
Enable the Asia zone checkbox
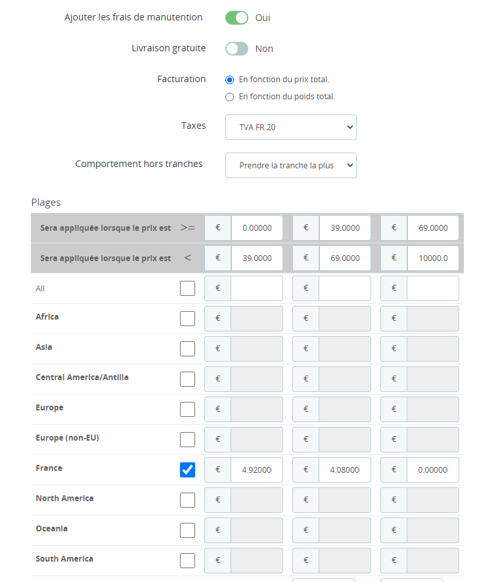click(x=187, y=349)
